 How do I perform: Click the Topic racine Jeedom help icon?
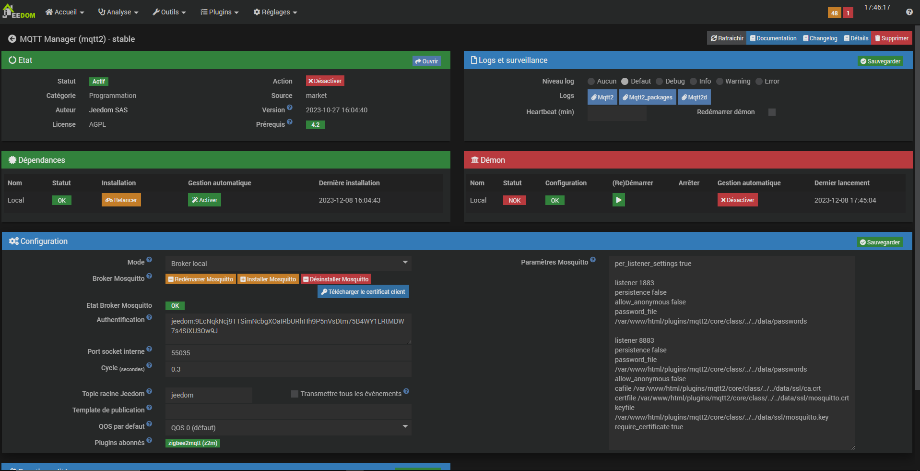(x=149, y=391)
